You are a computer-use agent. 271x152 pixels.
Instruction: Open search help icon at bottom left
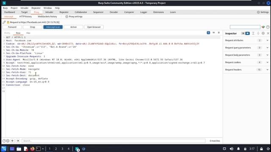(4, 141)
